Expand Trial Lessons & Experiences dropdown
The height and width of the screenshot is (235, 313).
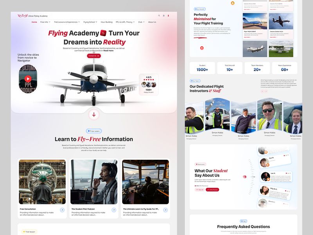pyautogui.click(x=67, y=22)
